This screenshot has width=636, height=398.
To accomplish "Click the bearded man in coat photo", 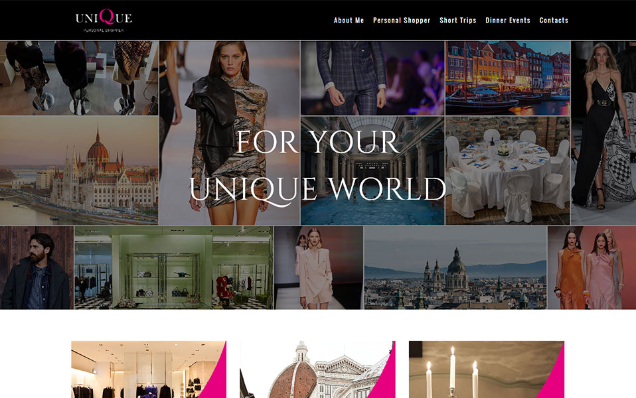I will coord(37,267).
